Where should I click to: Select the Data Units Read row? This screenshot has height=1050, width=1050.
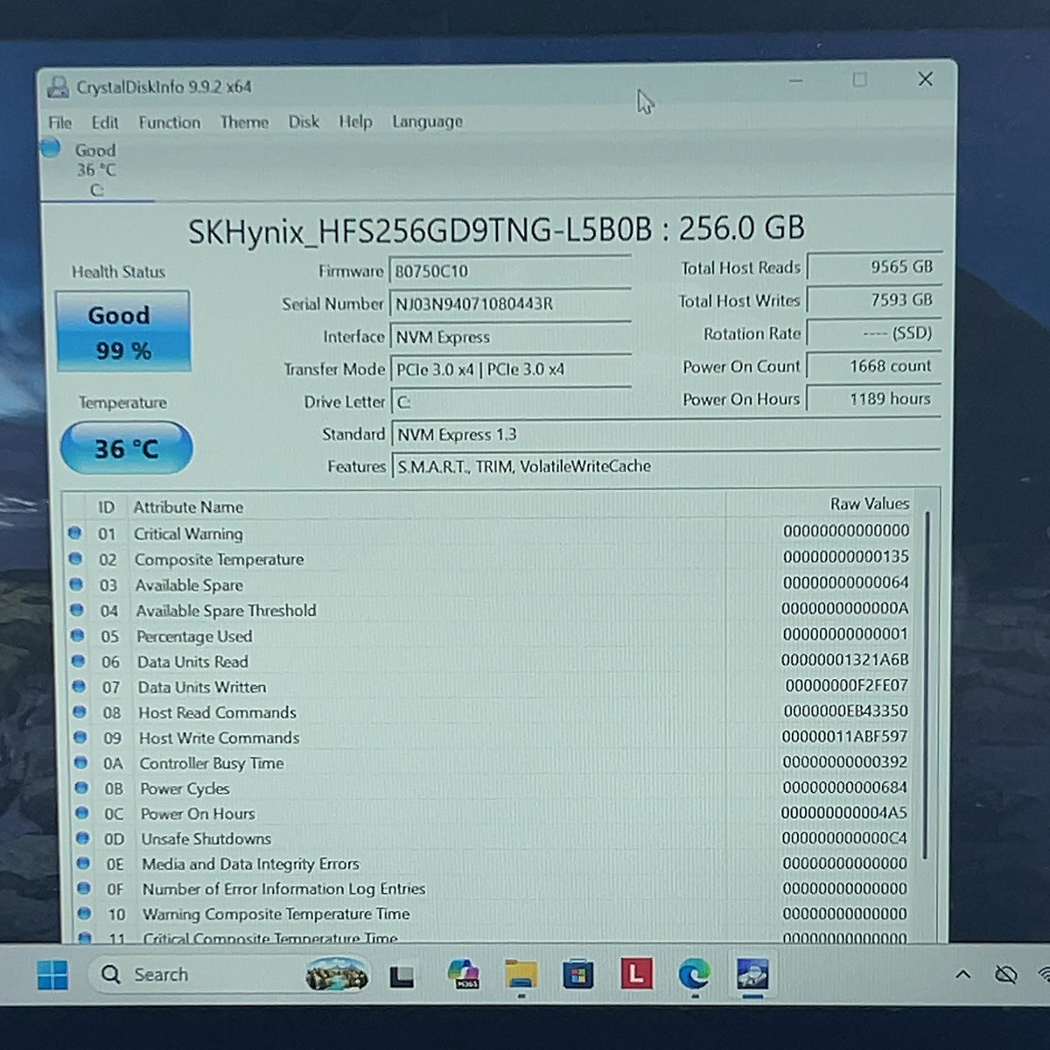pos(490,661)
